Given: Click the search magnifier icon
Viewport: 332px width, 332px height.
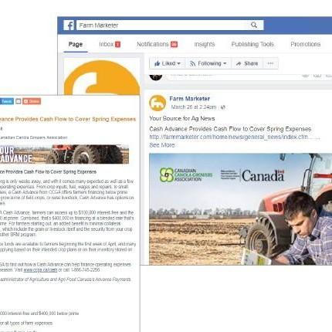Looking at the screenshot, I should (x=254, y=25).
